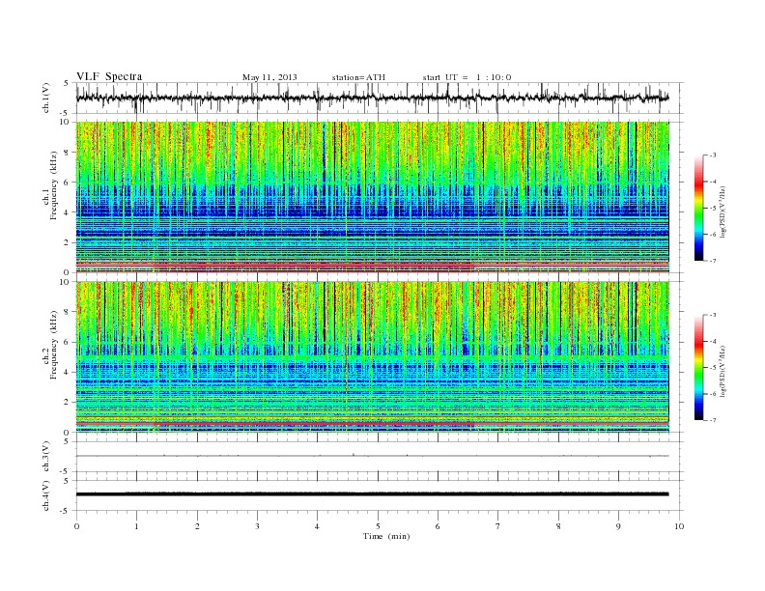Screen dimensions: 765x591
Task: Click the "-7" tick on ch.2 colorbar
Action: [713, 420]
